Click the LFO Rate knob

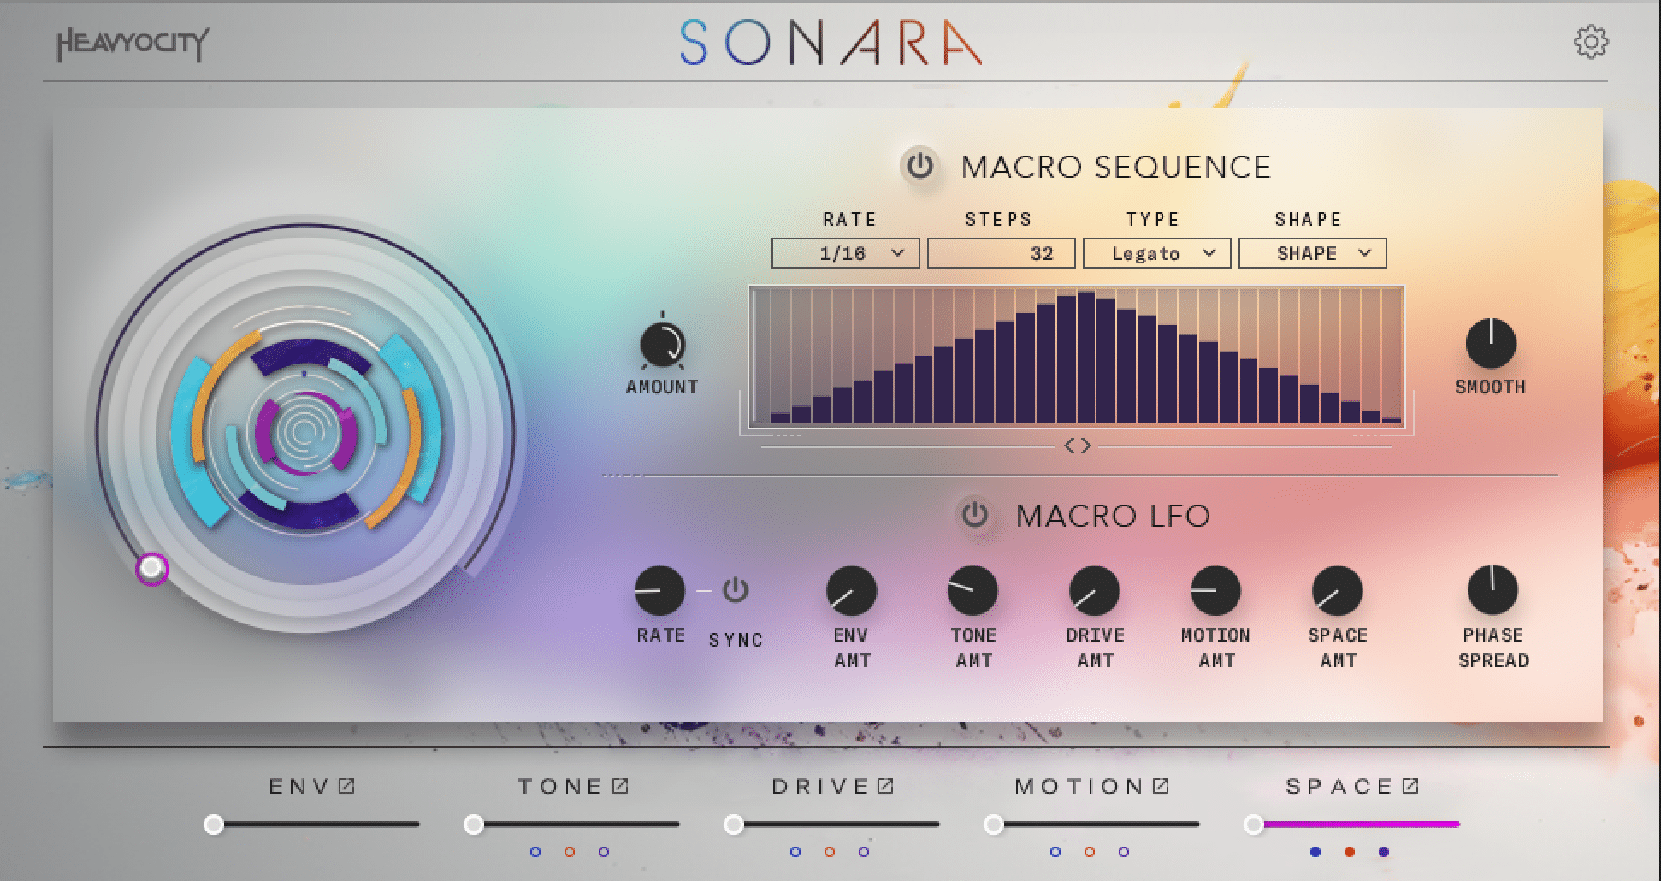click(x=659, y=590)
